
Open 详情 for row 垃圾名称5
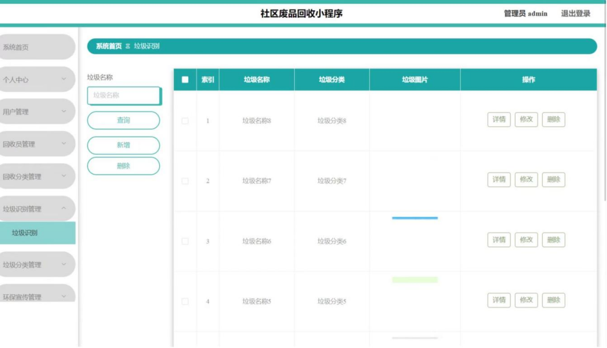click(x=499, y=300)
